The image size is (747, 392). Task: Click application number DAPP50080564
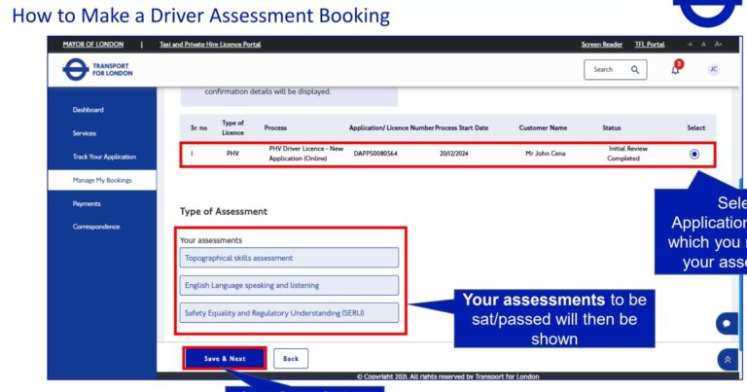pyautogui.click(x=375, y=154)
